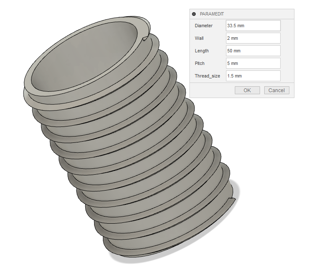The height and width of the screenshot is (271, 310).
Task: Dismiss the dialog using Cancel
Action: point(276,90)
